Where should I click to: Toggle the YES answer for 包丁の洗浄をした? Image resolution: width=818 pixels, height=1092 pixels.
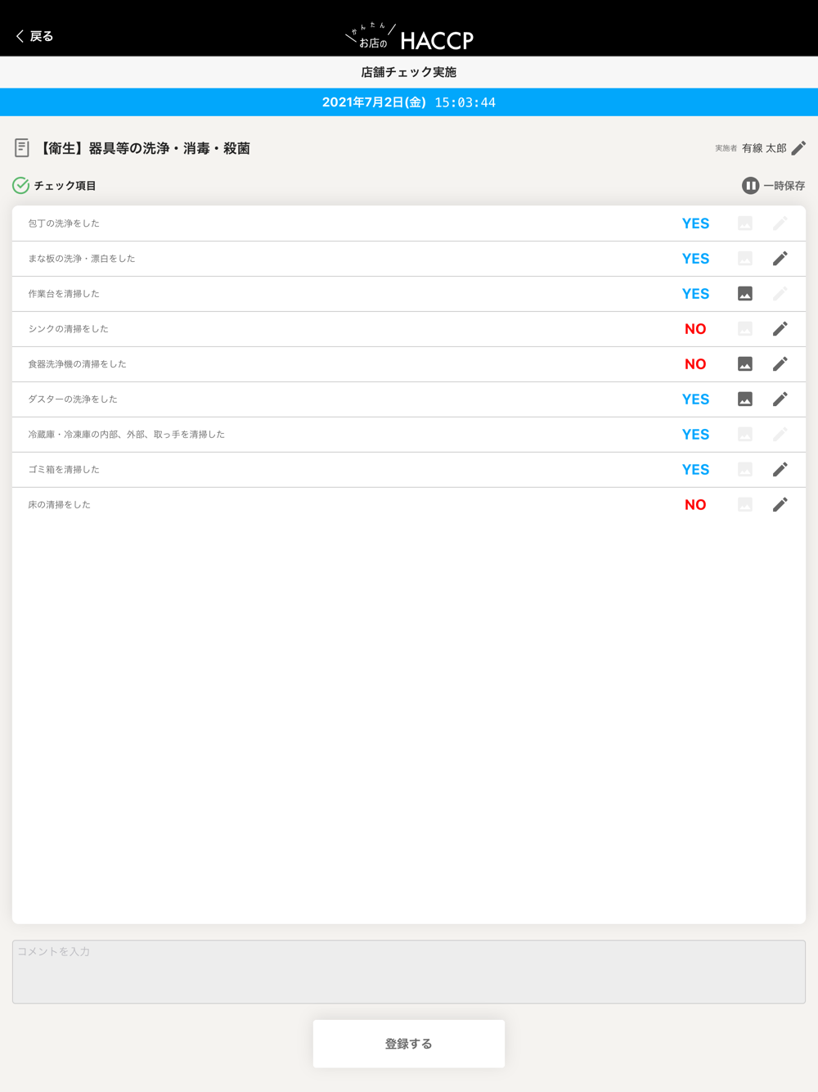(695, 223)
